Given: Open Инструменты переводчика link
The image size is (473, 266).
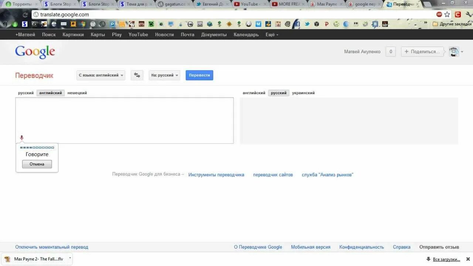Looking at the screenshot, I should point(216,175).
